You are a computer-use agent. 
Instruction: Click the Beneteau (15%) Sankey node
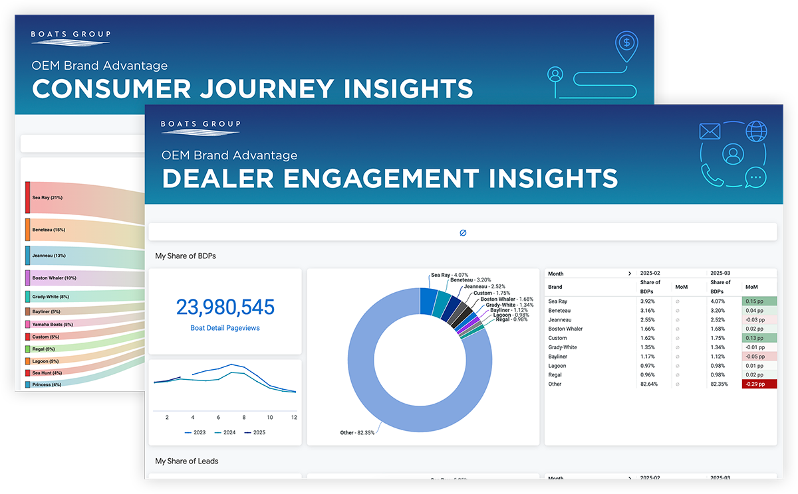click(28, 230)
